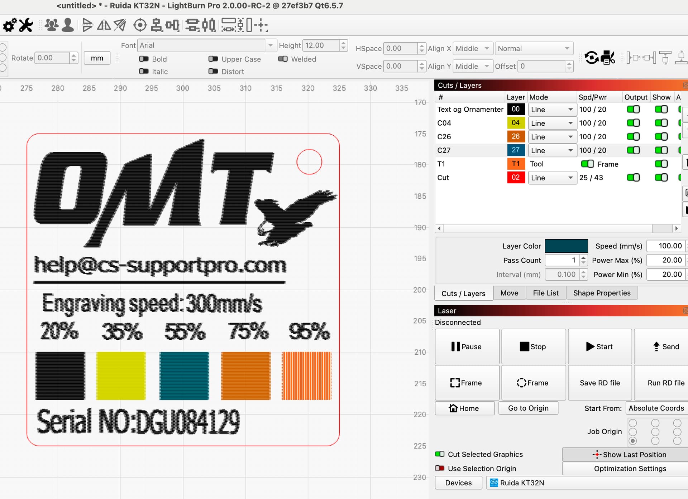The width and height of the screenshot is (688, 499).
Task: Select bottom-left Job Origin radio button
Action: (x=633, y=441)
